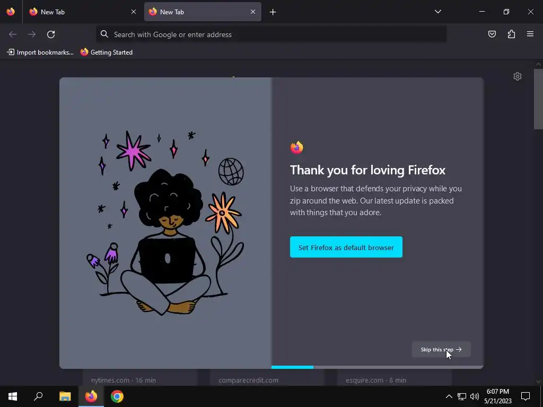543x407 pixels.
Task: Click Import bookmarks in bookmarks toolbar
Action: tap(40, 52)
